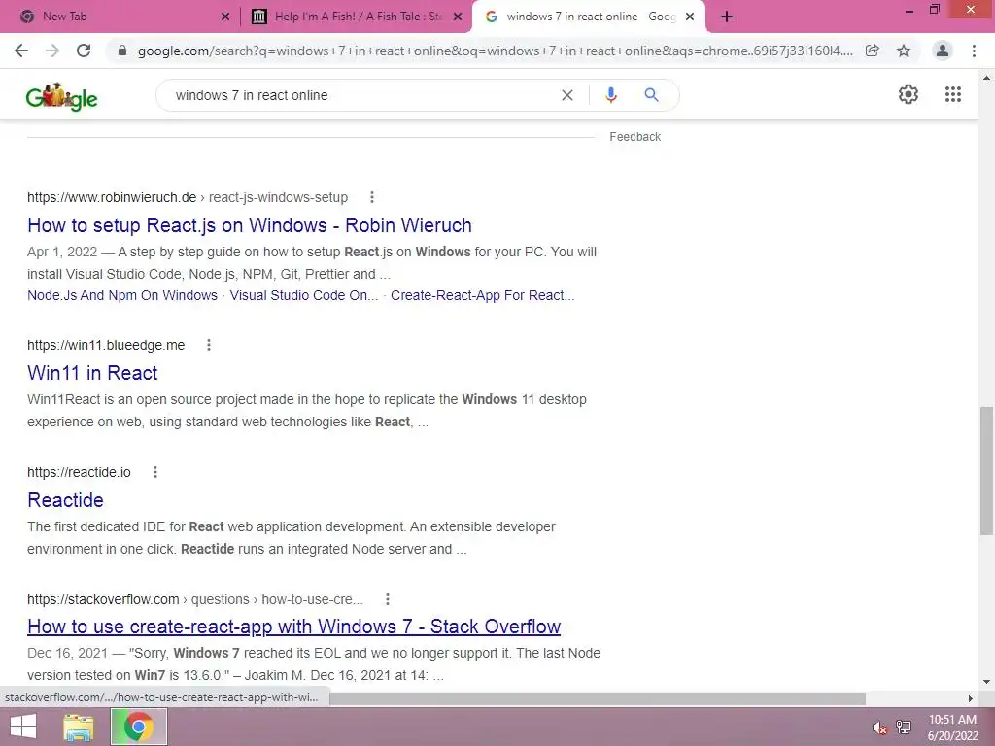Open the Chrome three-dot menu

point(974,51)
